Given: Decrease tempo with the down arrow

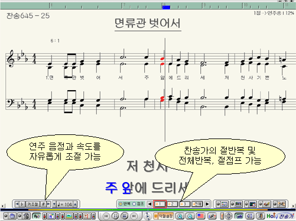Looking at the screenshot, I should (54, 204).
